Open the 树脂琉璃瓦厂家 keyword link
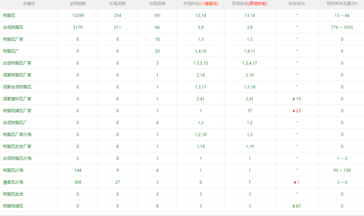 pos(17,111)
